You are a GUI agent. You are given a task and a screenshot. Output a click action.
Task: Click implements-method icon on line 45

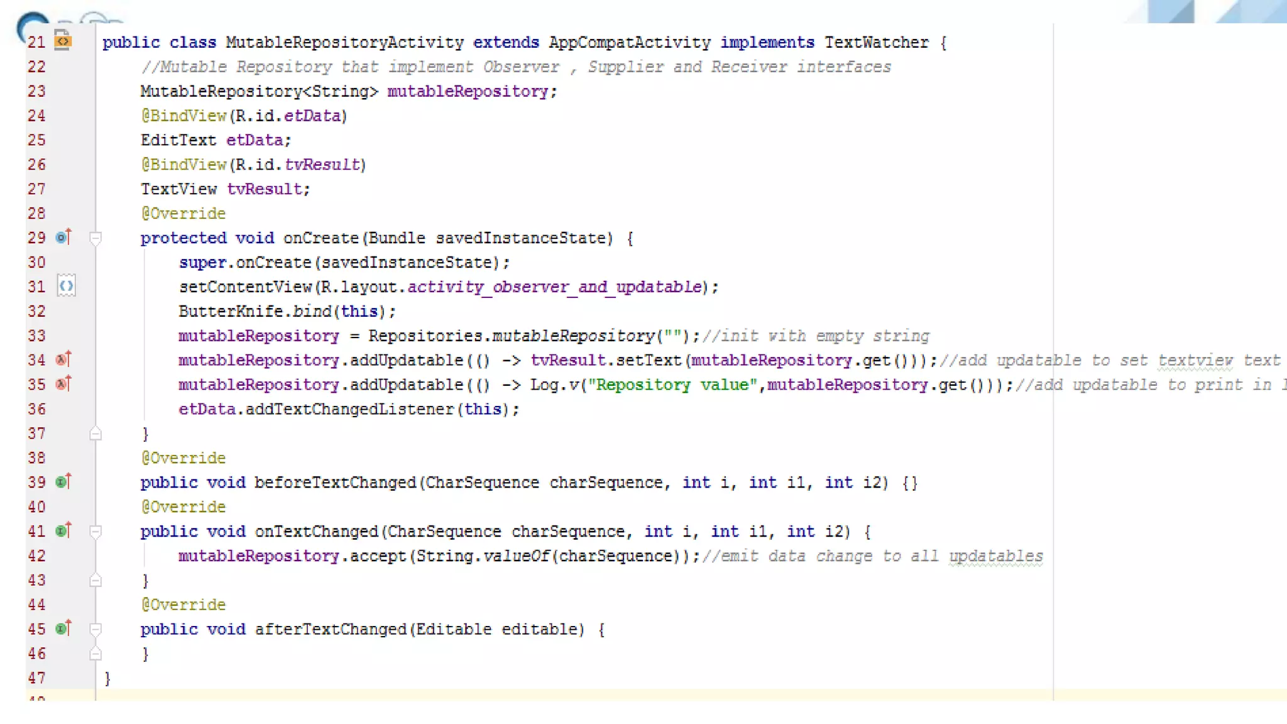tap(63, 628)
